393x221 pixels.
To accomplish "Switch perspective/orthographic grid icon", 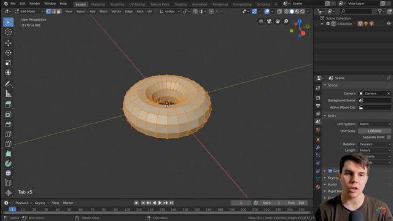I will click(261, 21).
